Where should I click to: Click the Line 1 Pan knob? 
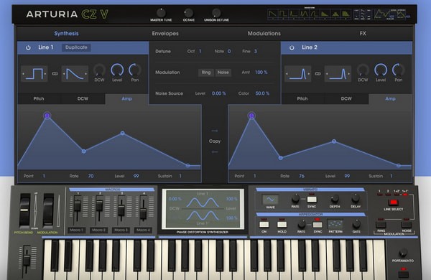click(x=135, y=70)
